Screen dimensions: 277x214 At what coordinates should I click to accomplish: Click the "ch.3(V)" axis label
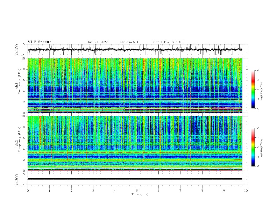(17, 179)
